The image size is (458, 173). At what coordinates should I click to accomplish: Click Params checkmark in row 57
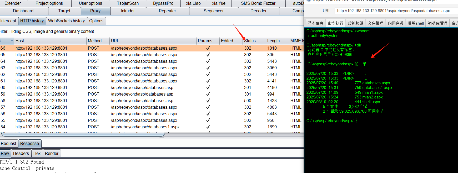pyautogui.click(x=208, y=107)
